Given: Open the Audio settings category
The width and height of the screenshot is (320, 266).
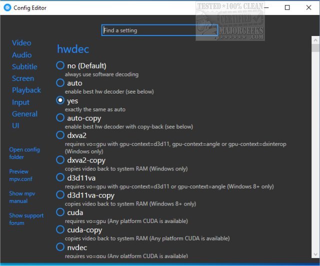Looking at the screenshot, I should tap(22, 55).
